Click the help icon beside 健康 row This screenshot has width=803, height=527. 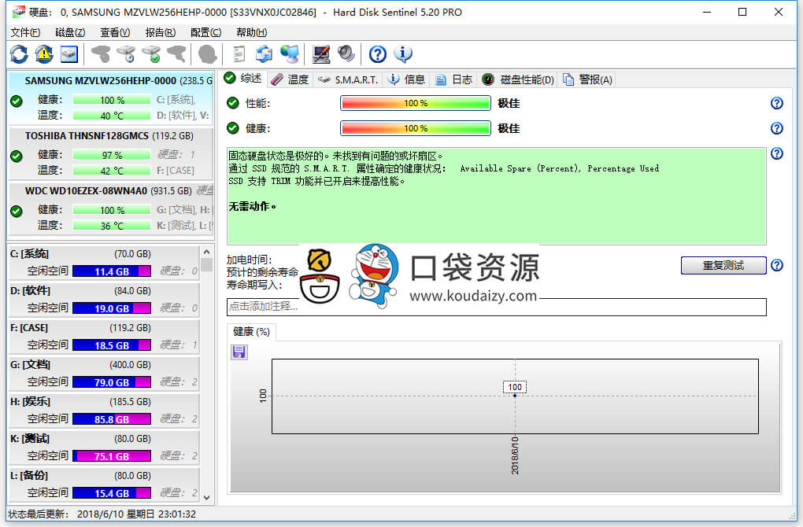[x=777, y=128]
